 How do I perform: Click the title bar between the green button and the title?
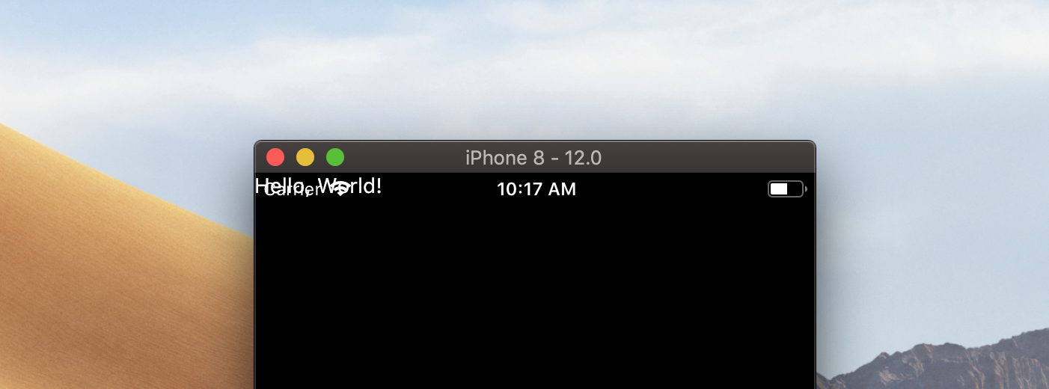(404, 157)
